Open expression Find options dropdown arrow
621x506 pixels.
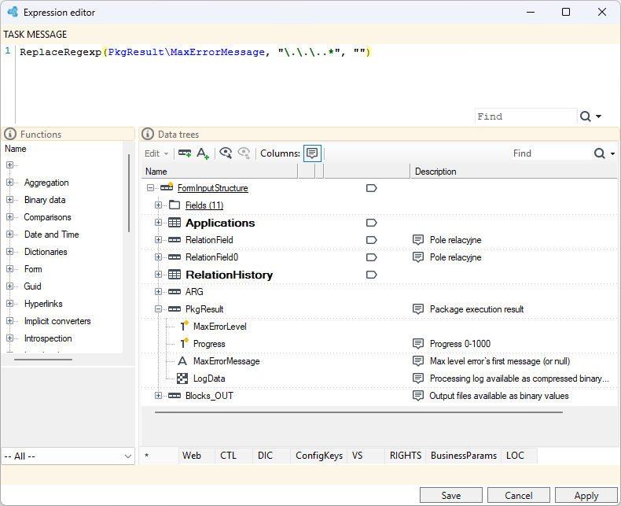coord(599,116)
